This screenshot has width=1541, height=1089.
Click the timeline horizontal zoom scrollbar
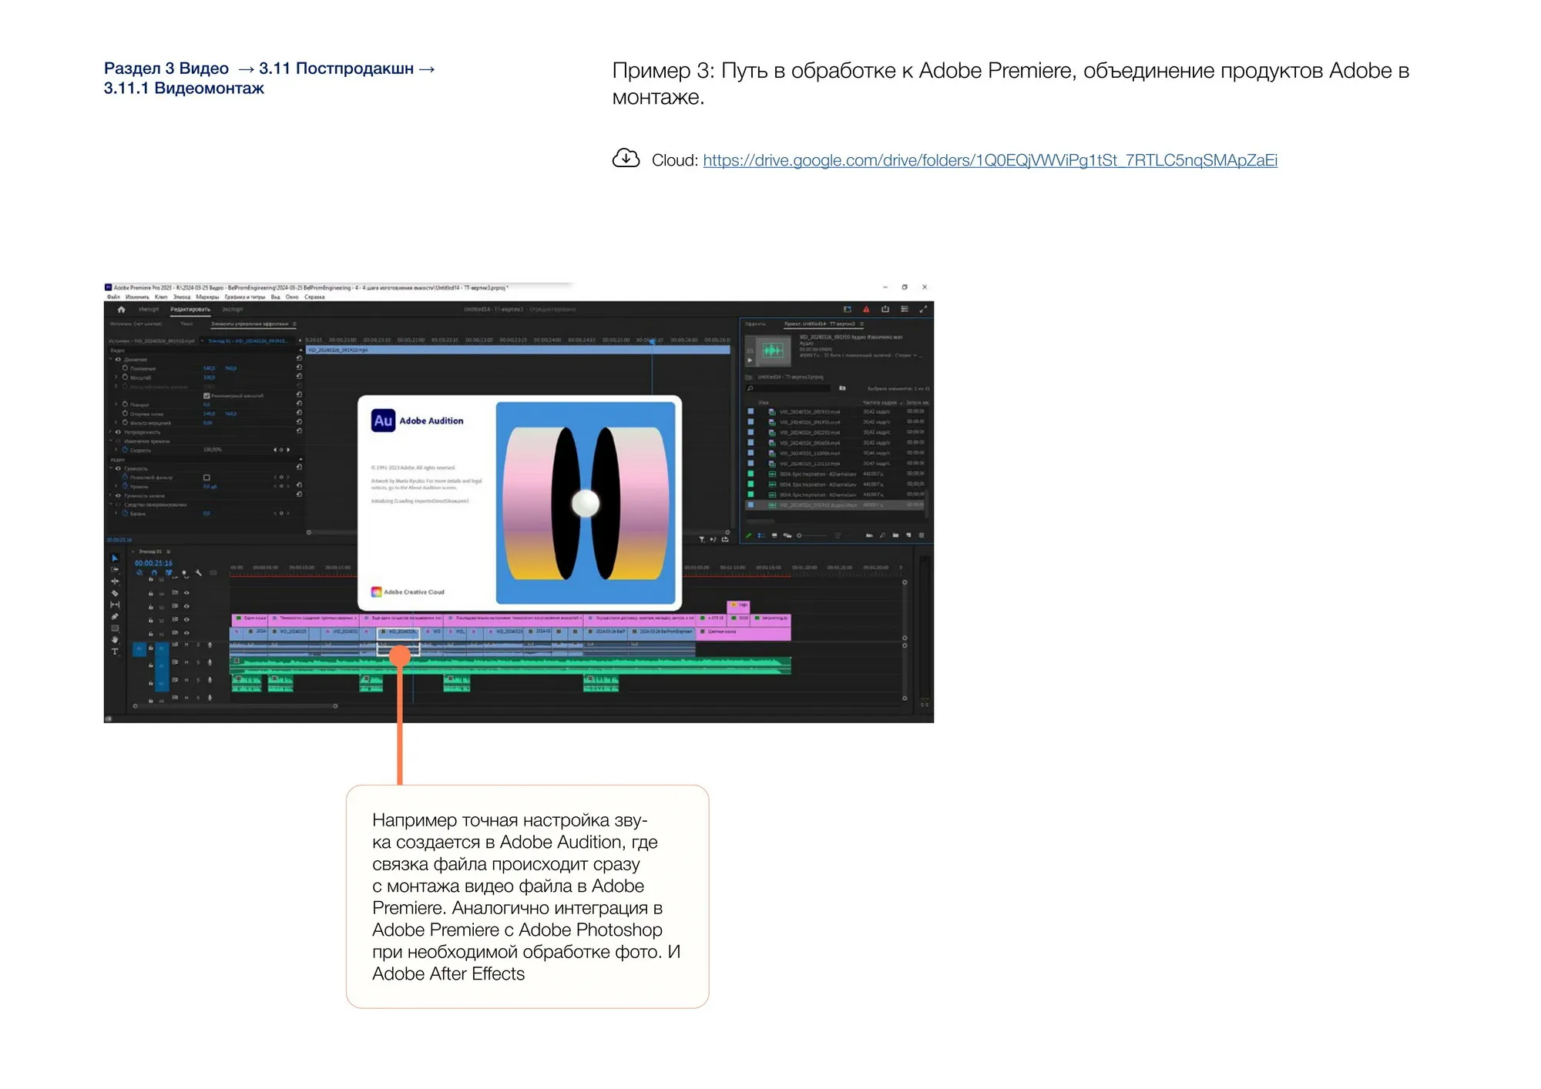(235, 705)
